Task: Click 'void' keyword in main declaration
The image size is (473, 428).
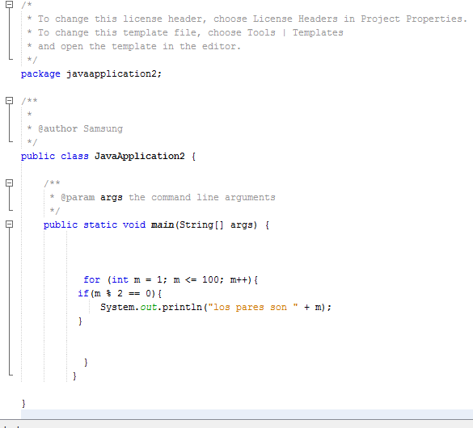Action: pyautogui.click(x=134, y=225)
